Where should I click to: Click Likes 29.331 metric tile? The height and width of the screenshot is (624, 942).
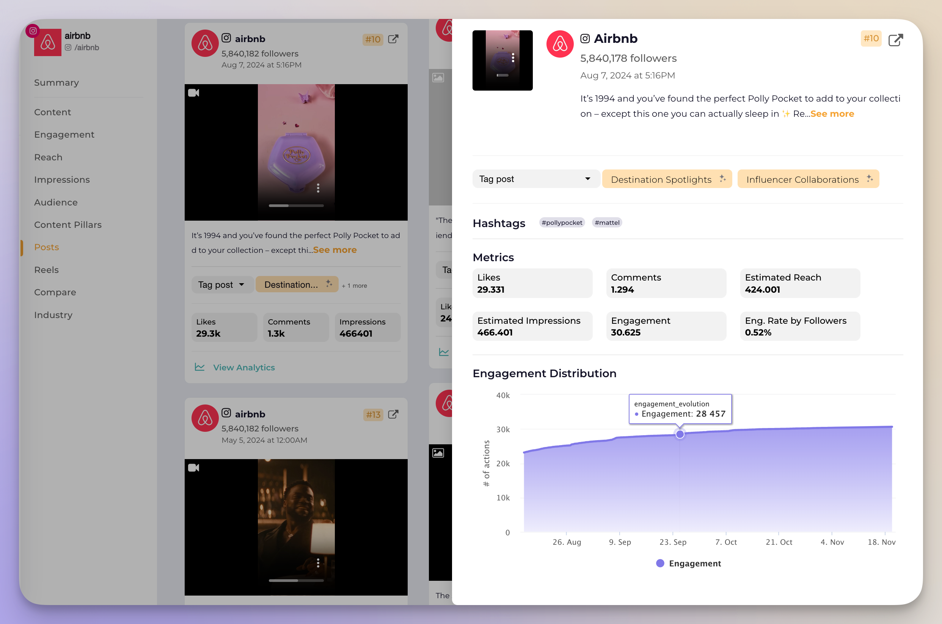click(x=532, y=283)
